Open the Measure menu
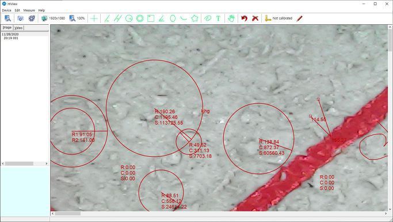This screenshot has height=222, width=393. click(29, 10)
